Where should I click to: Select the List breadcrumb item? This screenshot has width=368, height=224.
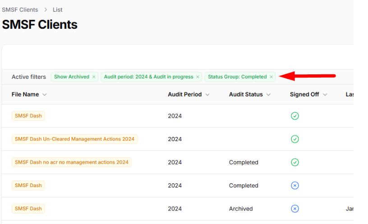(x=57, y=9)
